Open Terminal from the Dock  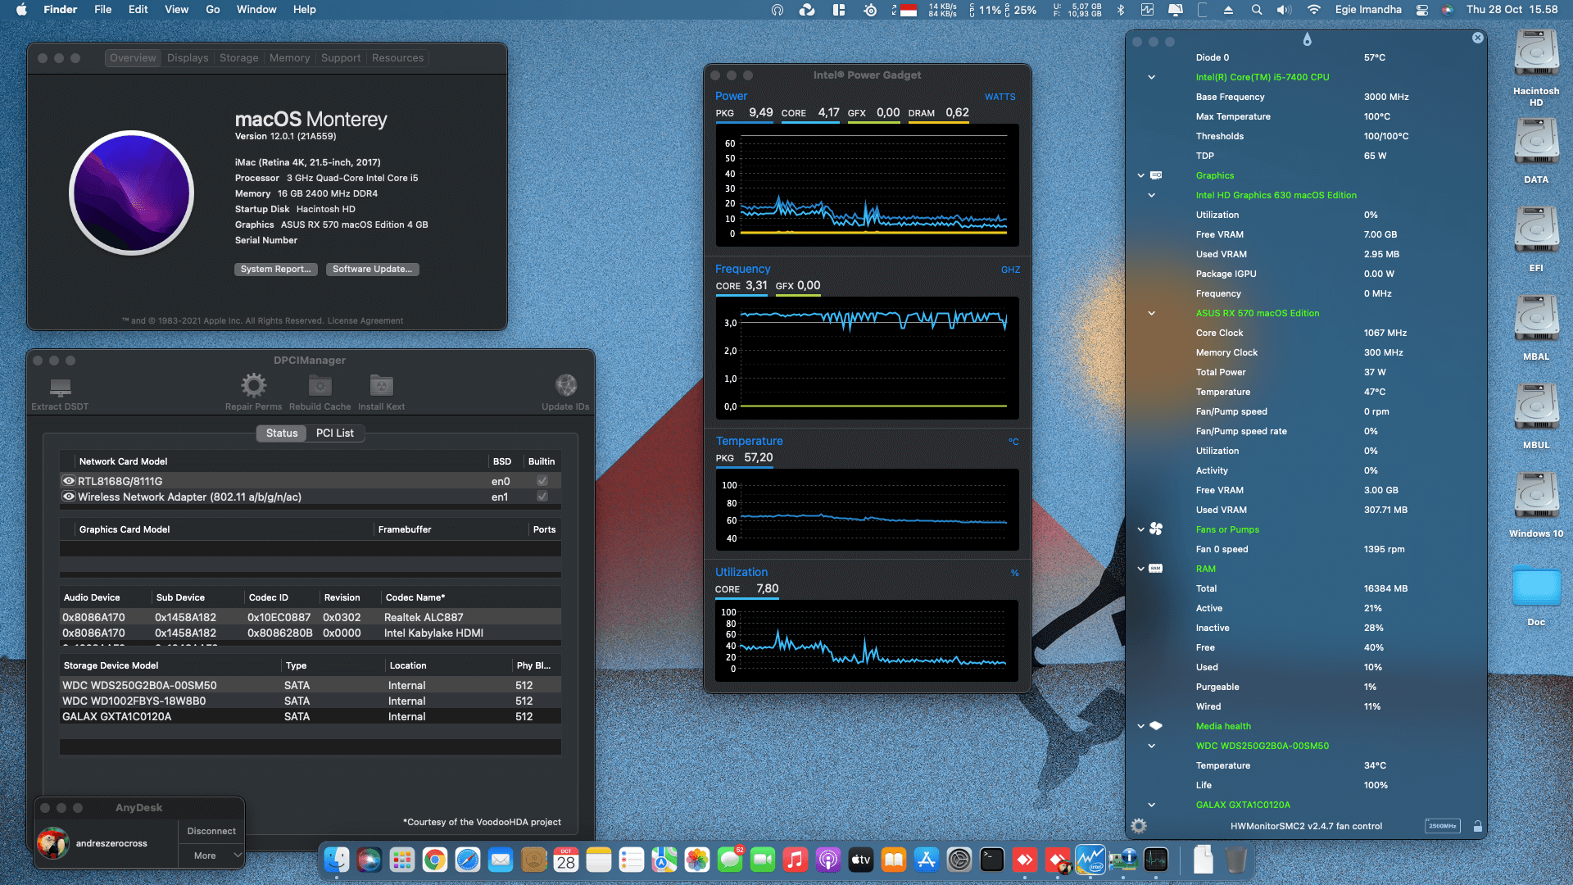[x=992, y=860]
